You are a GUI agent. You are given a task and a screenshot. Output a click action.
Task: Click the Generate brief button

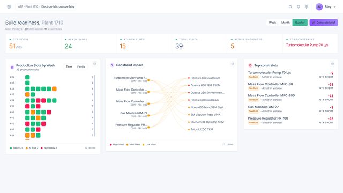(x=324, y=23)
